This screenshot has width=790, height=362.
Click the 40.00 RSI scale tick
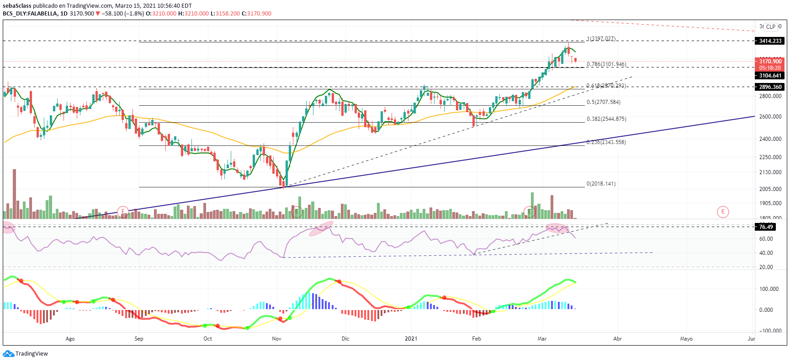tap(766, 253)
